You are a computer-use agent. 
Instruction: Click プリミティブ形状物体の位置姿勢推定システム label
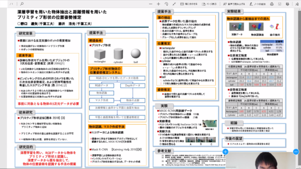[x=105, y=70]
